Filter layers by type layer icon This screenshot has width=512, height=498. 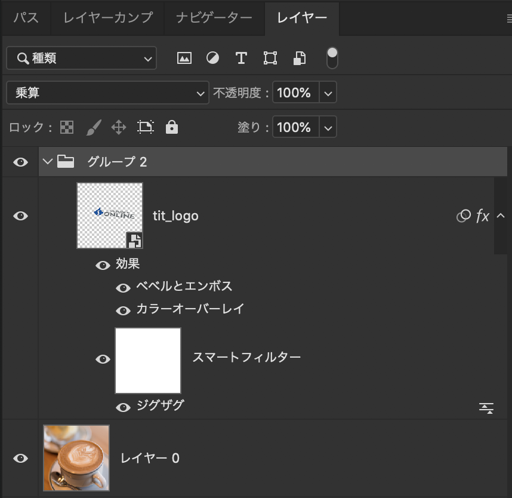[241, 58]
